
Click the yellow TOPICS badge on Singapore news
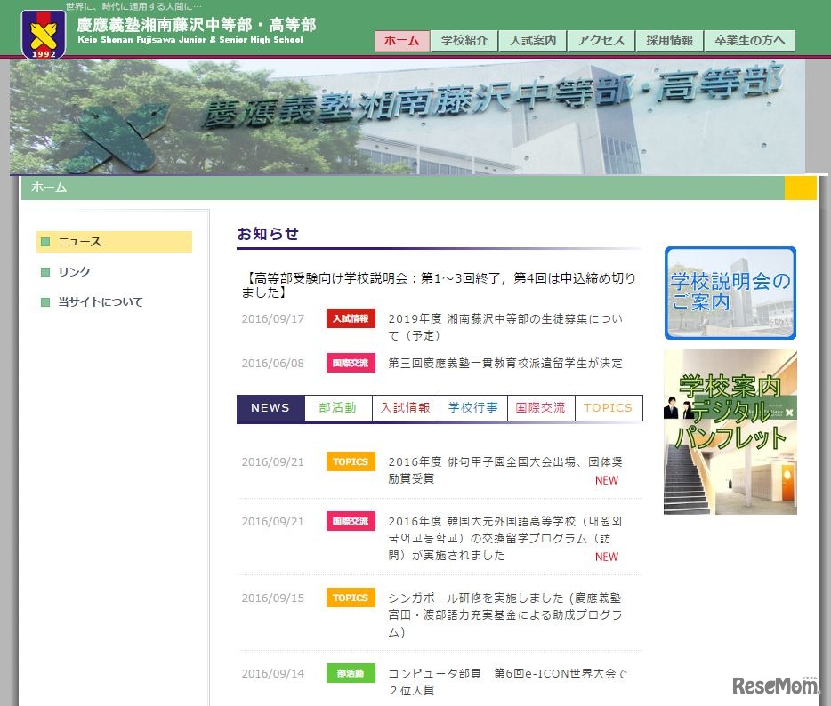[350, 598]
